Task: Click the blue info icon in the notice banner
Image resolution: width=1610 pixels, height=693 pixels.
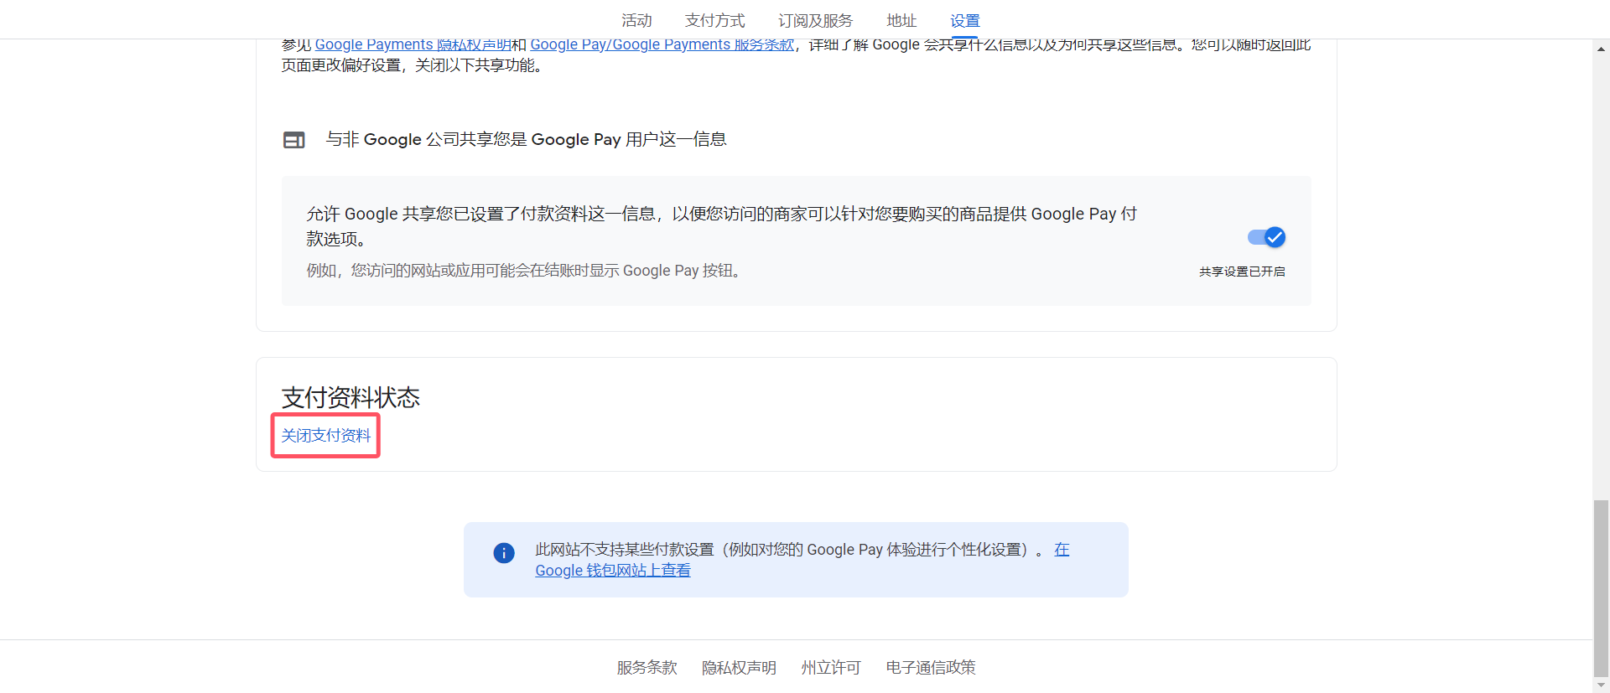Action: pos(504,553)
